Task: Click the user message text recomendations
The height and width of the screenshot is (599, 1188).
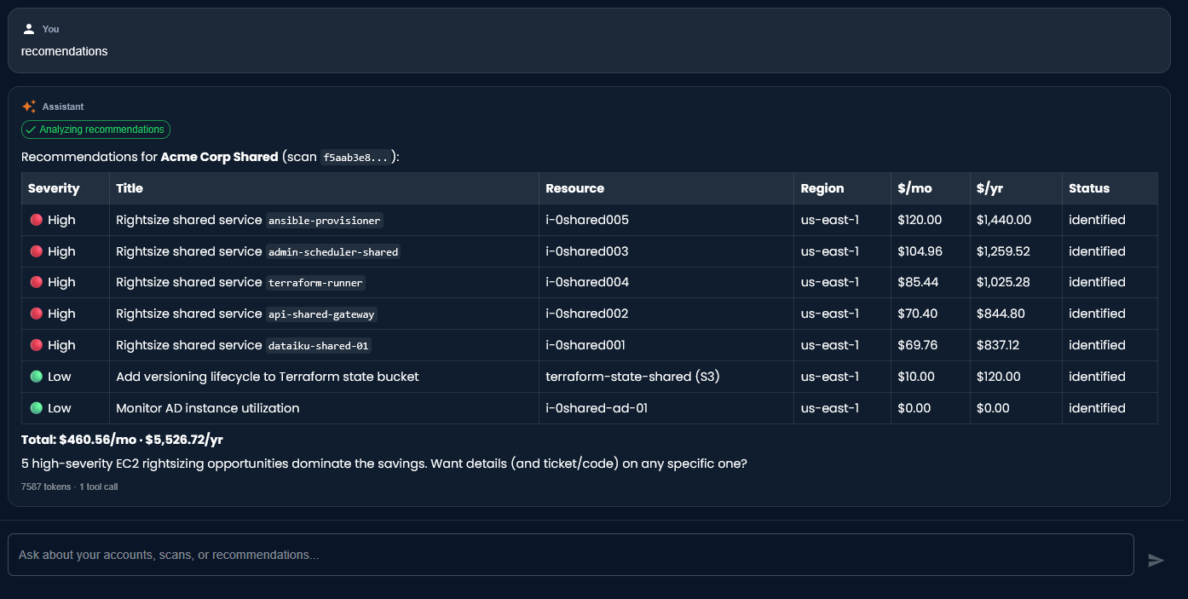Action: pyautogui.click(x=65, y=51)
